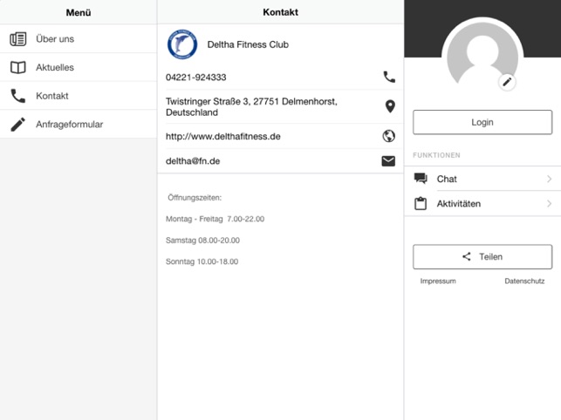Open the Über uns menu entry
561x420 pixels.
79,39
